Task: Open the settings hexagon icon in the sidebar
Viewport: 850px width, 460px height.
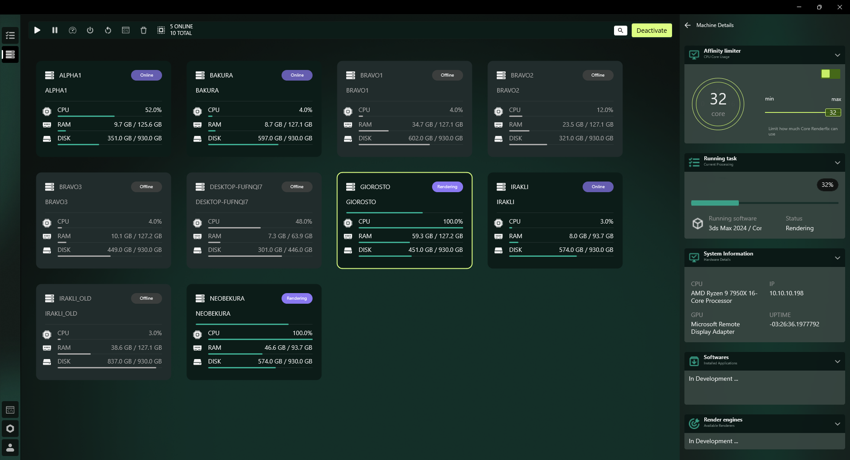Action: click(x=10, y=429)
